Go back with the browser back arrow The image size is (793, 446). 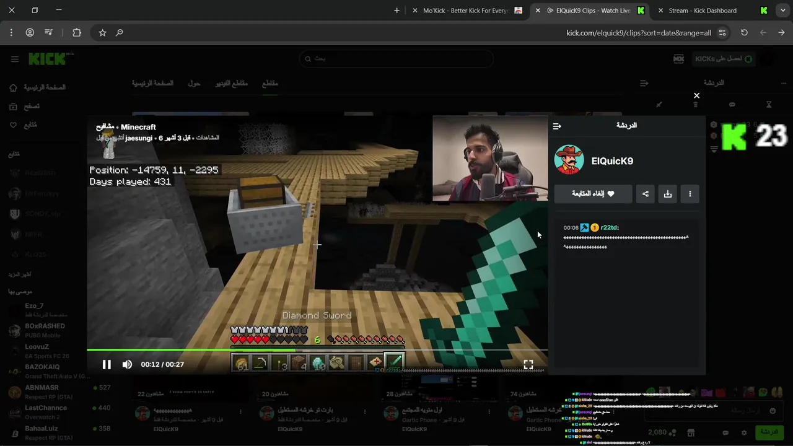[781, 33]
